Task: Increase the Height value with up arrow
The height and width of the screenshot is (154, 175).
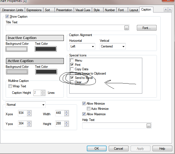Action: (67, 122)
